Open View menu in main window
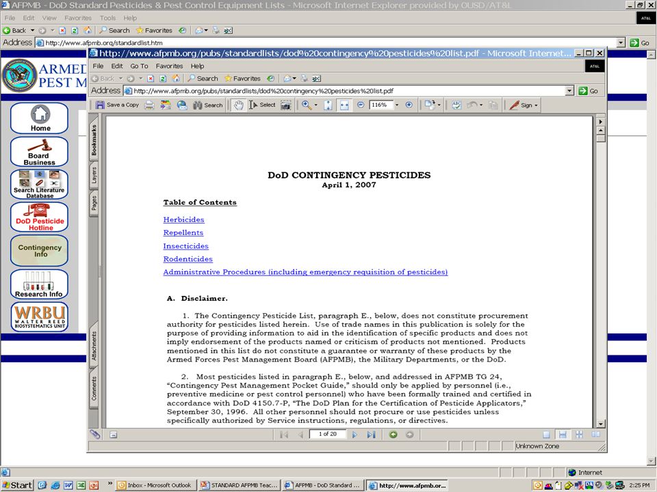The width and height of the screenshot is (657, 492). (x=49, y=18)
